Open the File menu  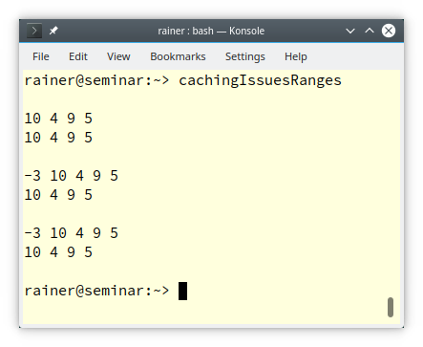(x=41, y=56)
